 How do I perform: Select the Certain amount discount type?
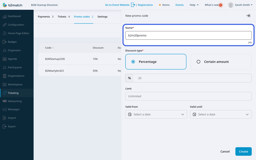tap(221, 62)
